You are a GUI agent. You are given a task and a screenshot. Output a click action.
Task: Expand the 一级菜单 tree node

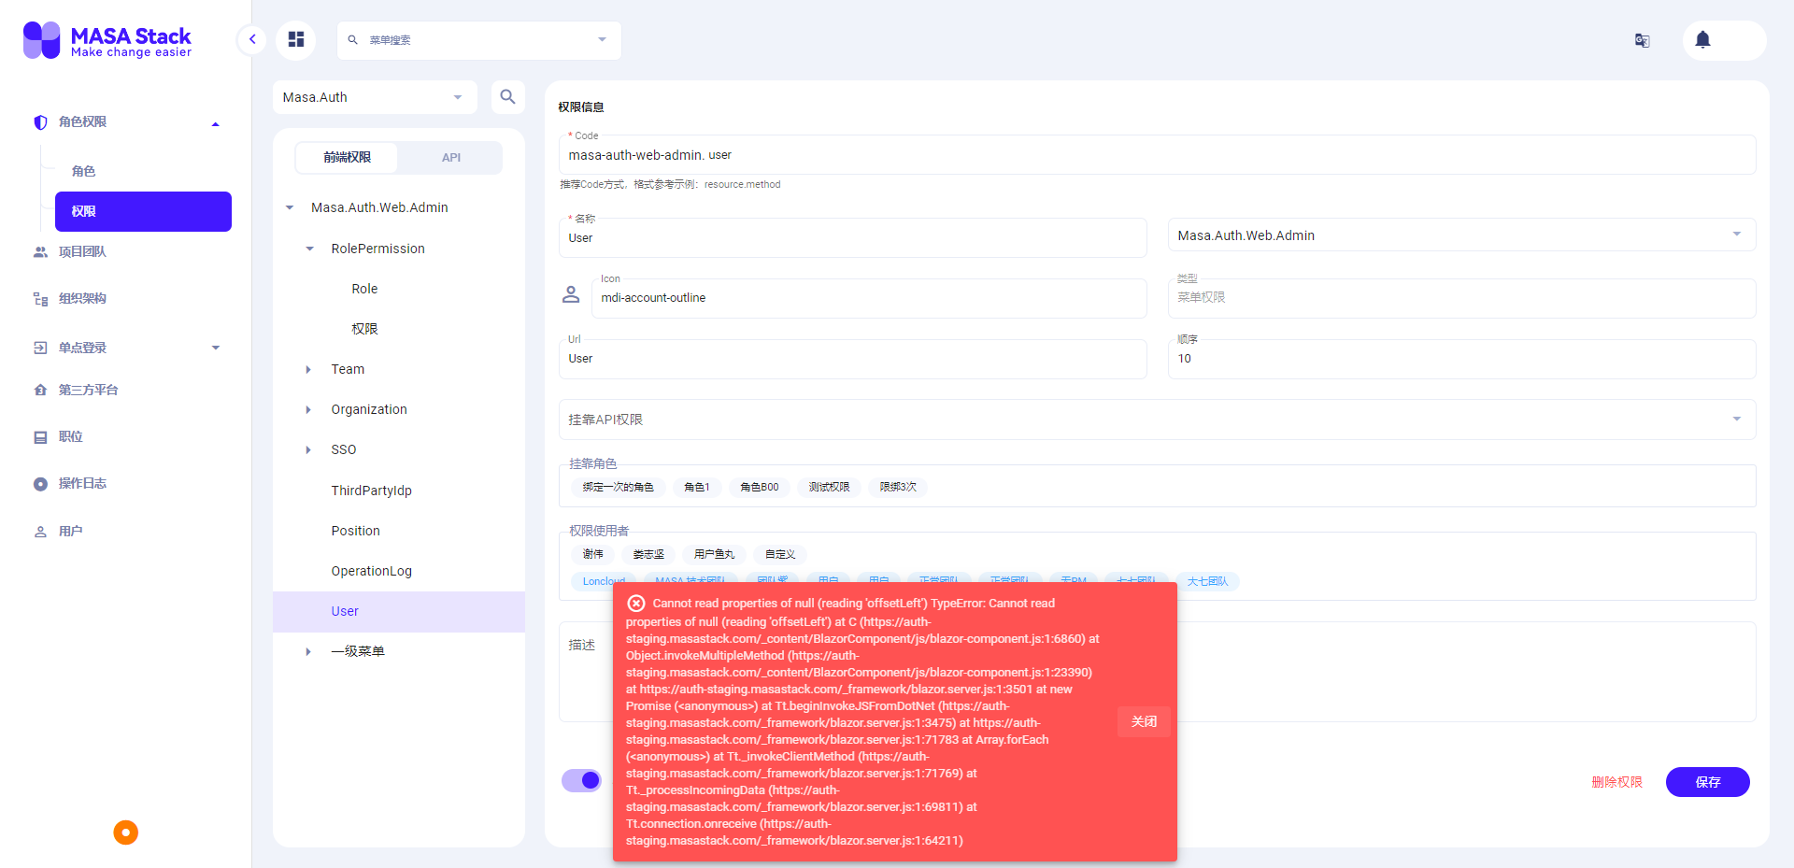click(308, 651)
